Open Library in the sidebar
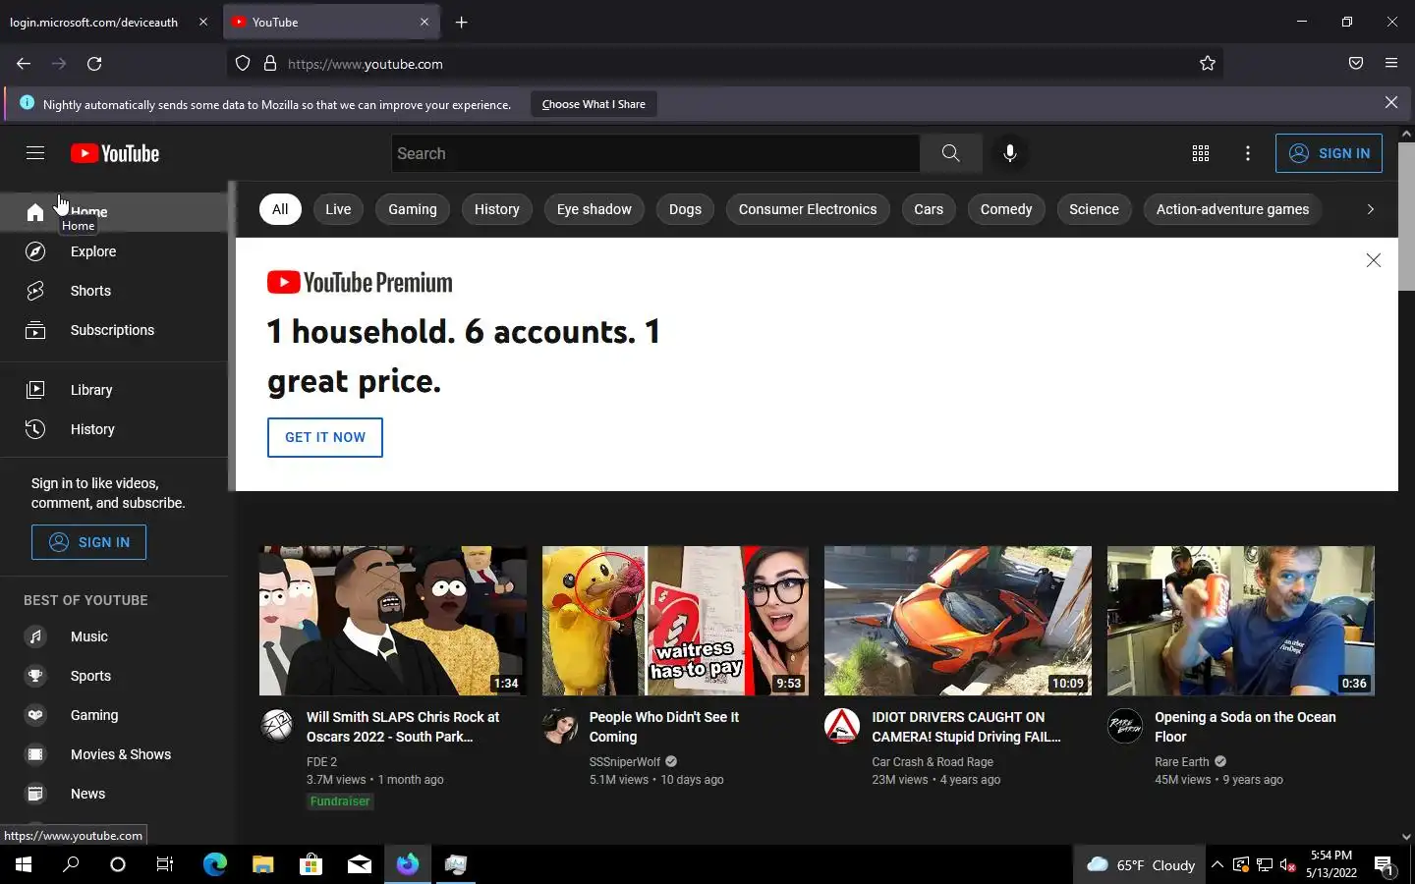Image resolution: width=1415 pixels, height=884 pixels. 114,390
